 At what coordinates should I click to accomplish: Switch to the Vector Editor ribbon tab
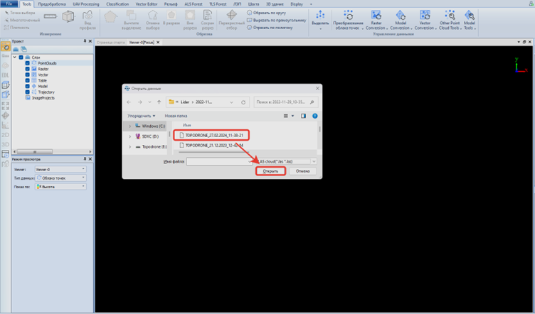click(x=147, y=4)
